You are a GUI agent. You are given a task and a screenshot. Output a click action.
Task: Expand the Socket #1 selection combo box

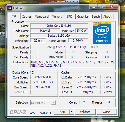(43, 102)
